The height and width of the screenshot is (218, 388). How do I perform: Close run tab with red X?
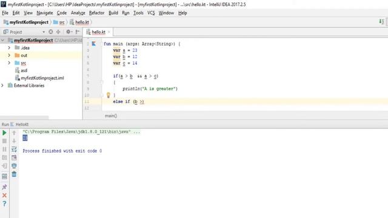(4, 195)
